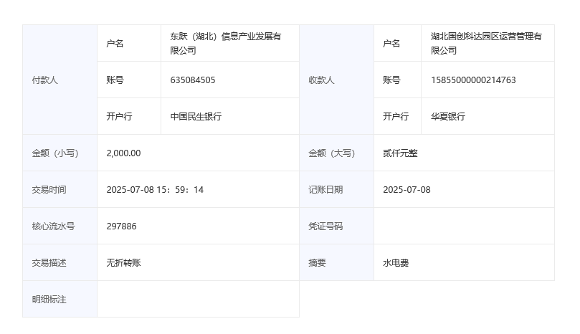Click the payer bank 中国民生银行
The image size is (580, 334).
(196, 117)
